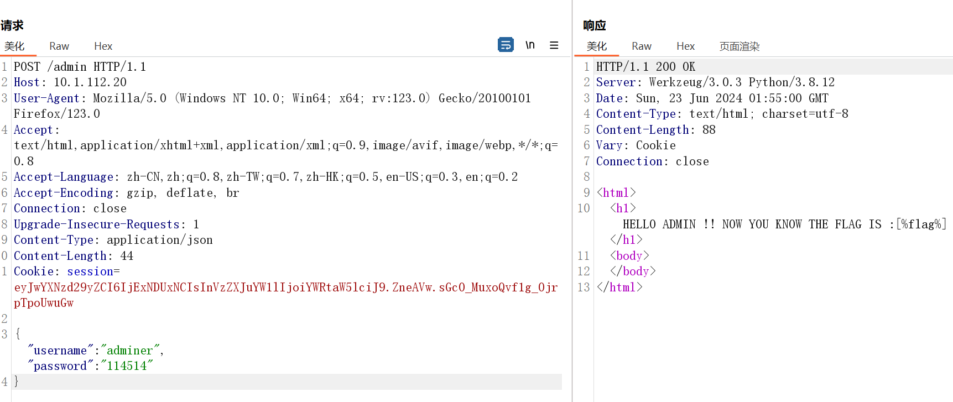Switch to the request Hex tab

click(x=103, y=46)
